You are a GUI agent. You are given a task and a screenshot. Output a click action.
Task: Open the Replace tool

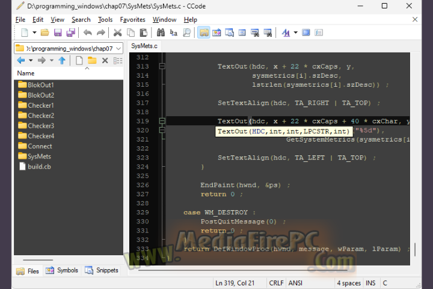coord(173,33)
